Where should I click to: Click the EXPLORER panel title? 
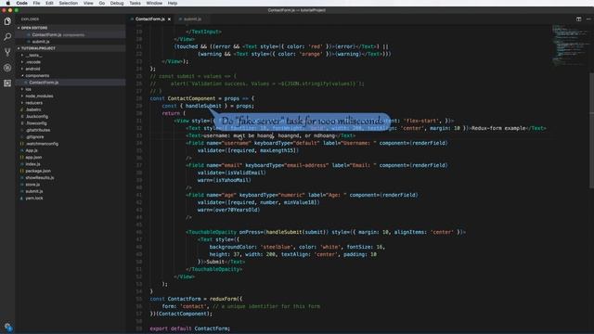tap(30, 19)
